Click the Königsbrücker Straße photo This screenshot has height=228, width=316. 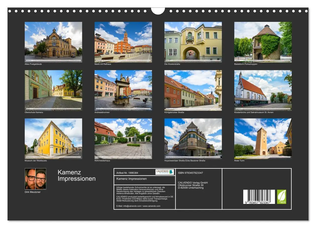(193, 90)
